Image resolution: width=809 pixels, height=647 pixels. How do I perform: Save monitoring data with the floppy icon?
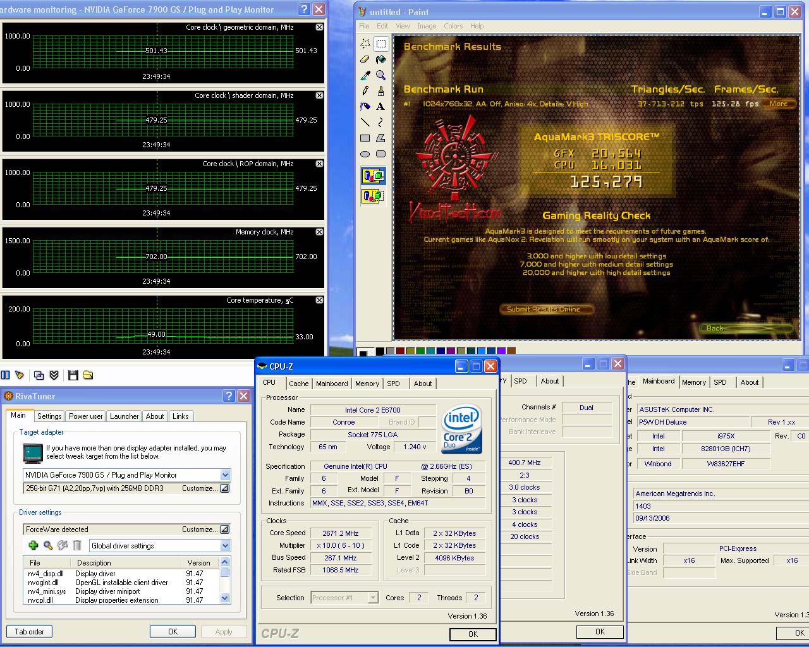[x=73, y=375]
